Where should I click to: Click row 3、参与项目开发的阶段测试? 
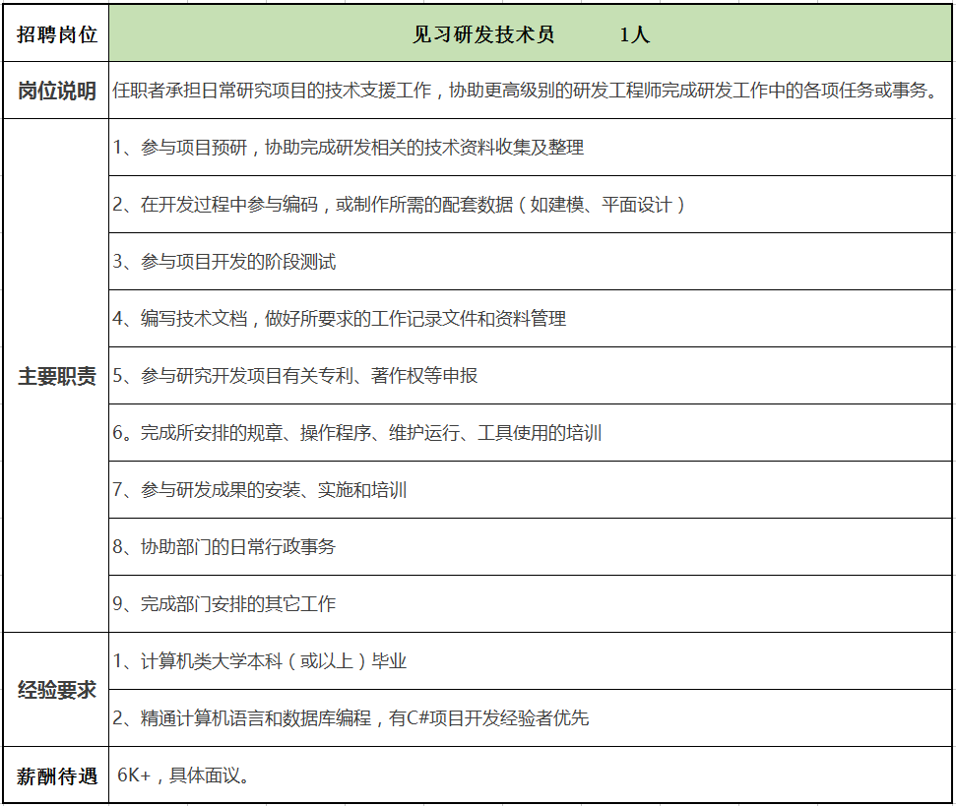click(x=530, y=262)
